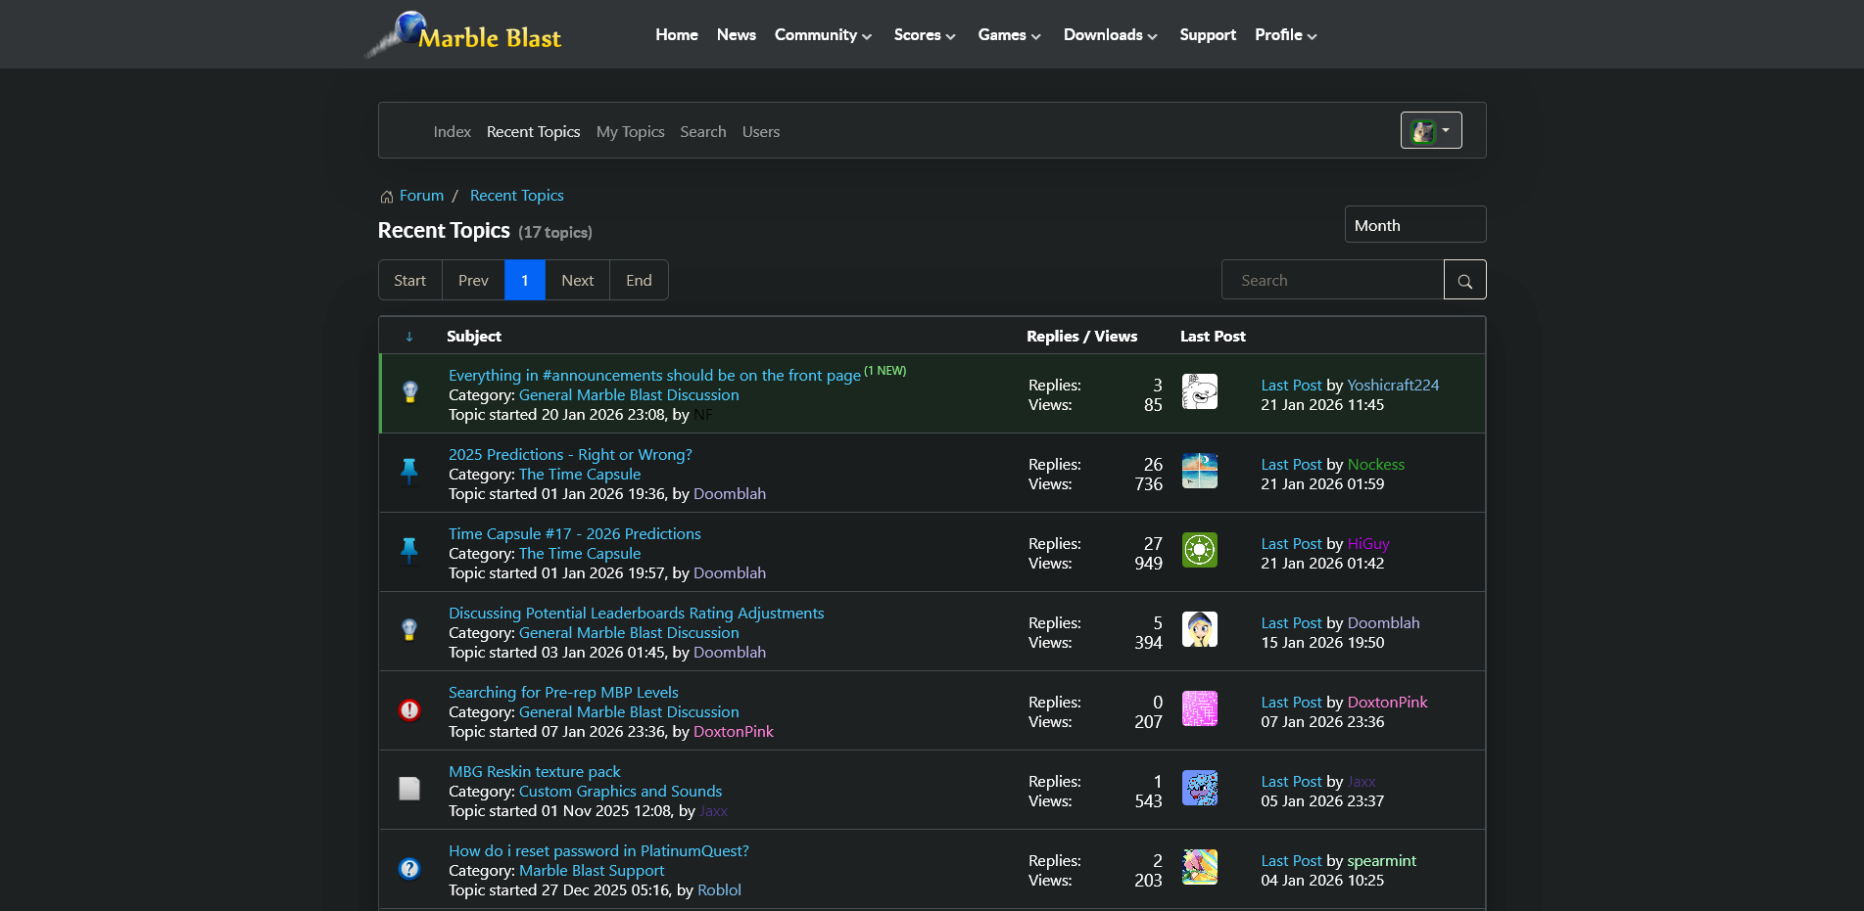Click Yoshicraft224's avatar in first topic row
The height and width of the screenshot is (911, 1864).
click(1199, 391)
